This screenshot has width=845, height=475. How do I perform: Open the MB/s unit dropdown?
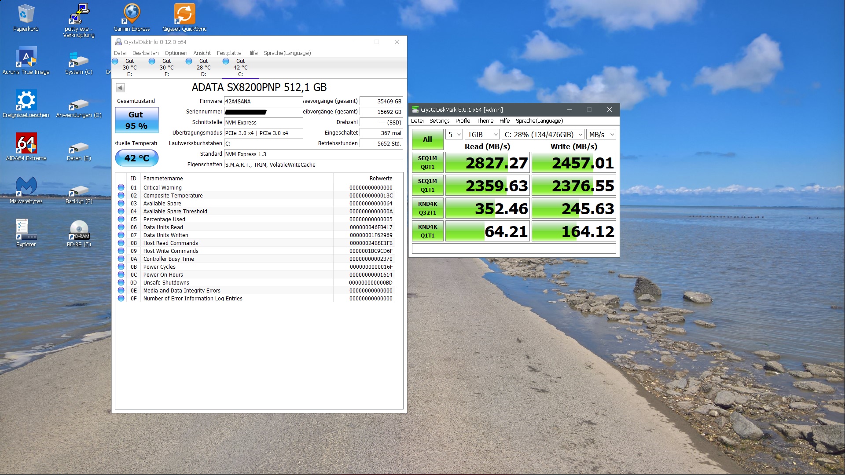point(601,135)
